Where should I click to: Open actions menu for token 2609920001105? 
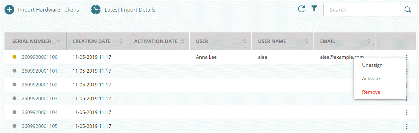pos(407,126)
